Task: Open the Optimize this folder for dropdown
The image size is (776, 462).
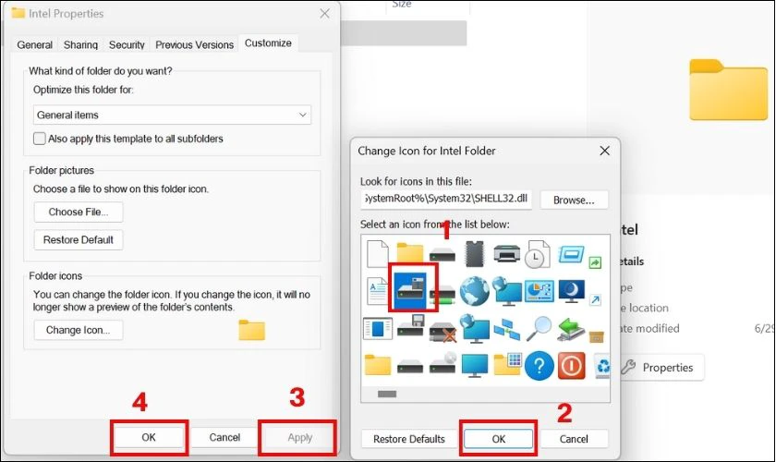Action: coord(172,115)
